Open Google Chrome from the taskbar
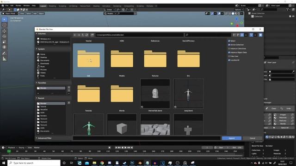The image size is (296, 166). click(x=102, y=163)
